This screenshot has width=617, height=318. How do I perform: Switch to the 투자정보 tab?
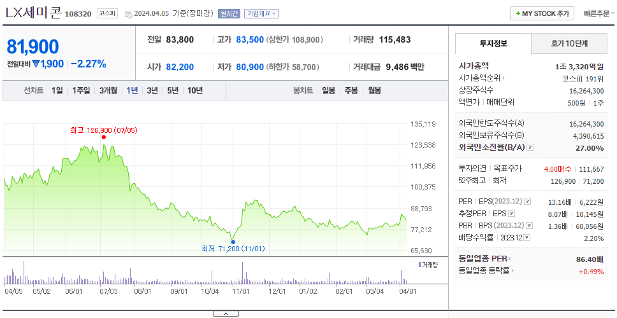tap(493, 44)
